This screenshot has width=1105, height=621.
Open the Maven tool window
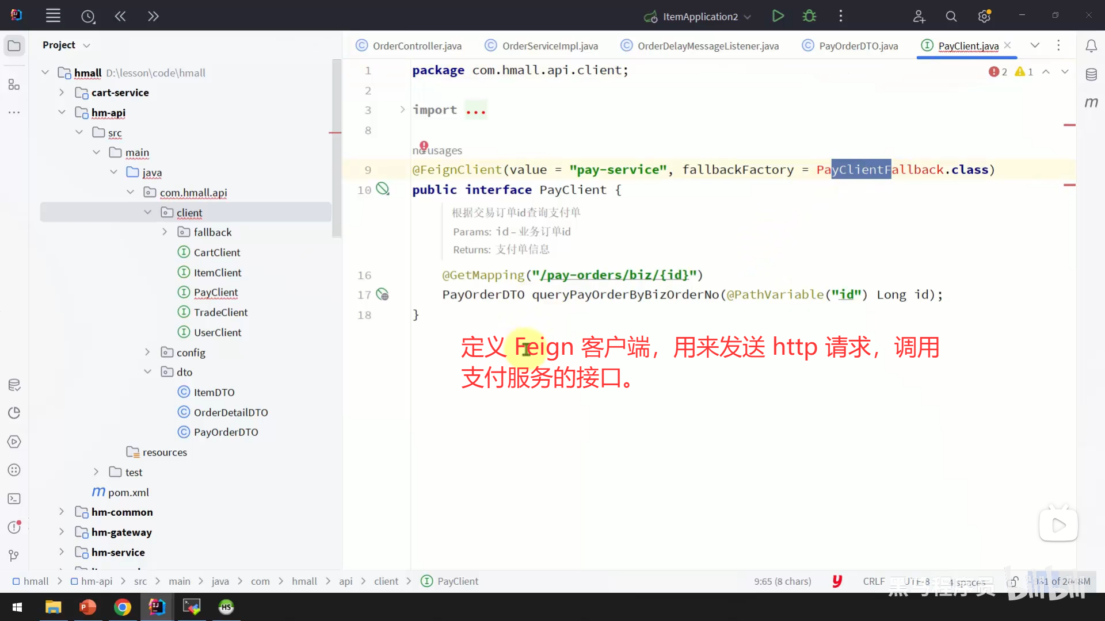pos(1091,103)
